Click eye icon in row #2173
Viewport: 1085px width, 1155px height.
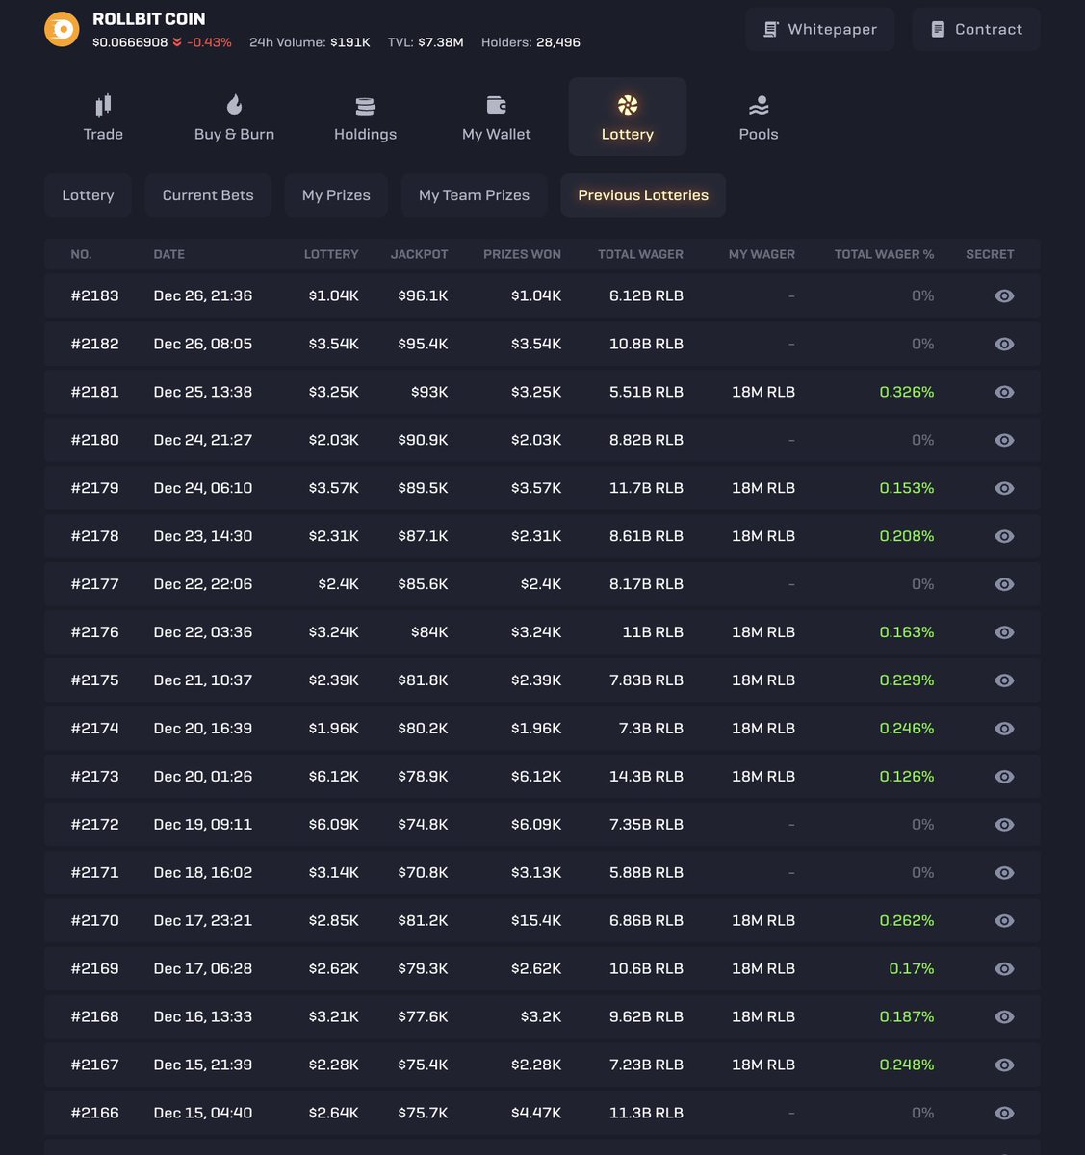coord(1004,777)
